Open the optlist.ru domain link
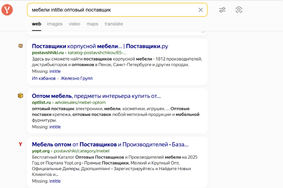283x188 pixels. 41,102
